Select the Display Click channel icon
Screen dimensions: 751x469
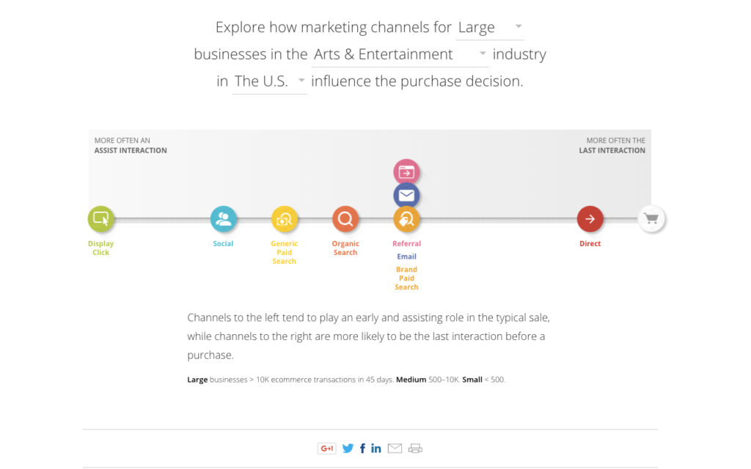point(100,218)
